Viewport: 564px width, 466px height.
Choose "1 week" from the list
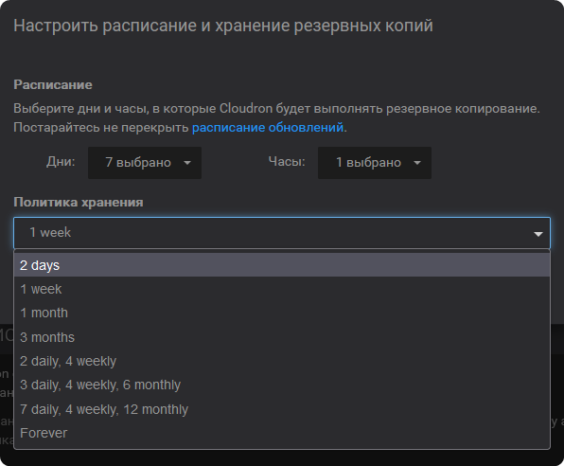tap(282, 289)
